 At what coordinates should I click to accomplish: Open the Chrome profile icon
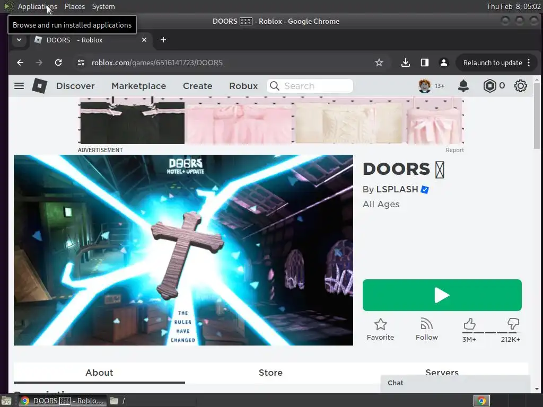[444, 63]
